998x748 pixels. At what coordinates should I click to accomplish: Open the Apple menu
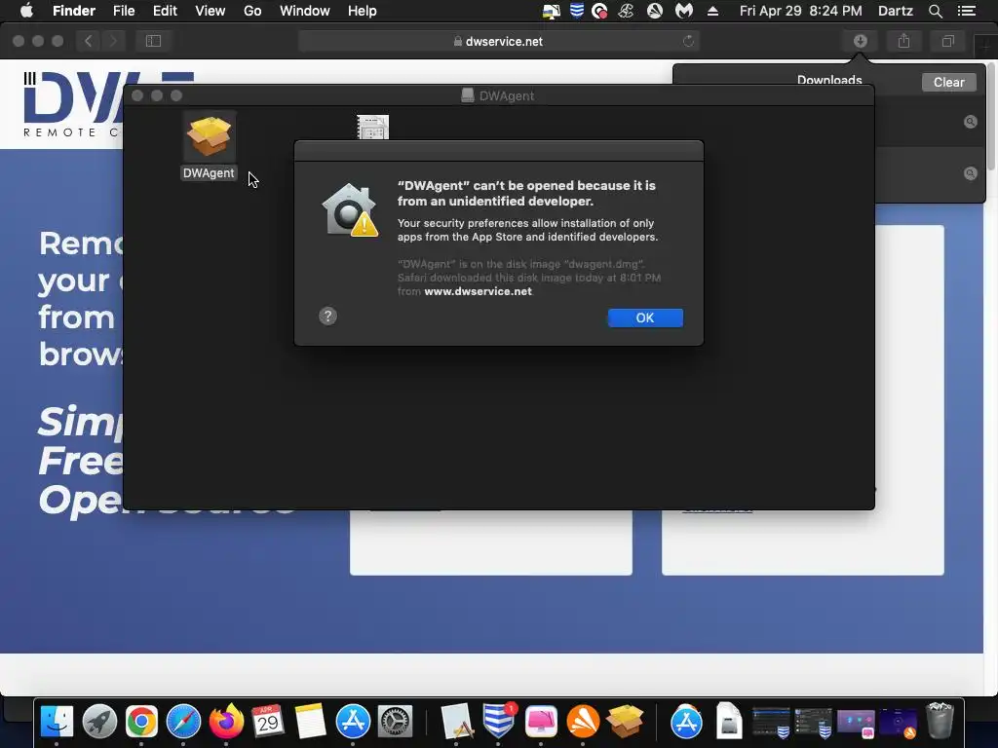click(x=26, y=11)
